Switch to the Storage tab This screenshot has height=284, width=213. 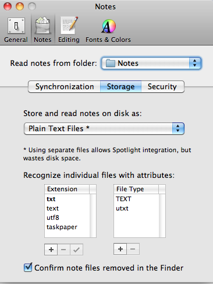pyautogui.click(x=120, y=87)
